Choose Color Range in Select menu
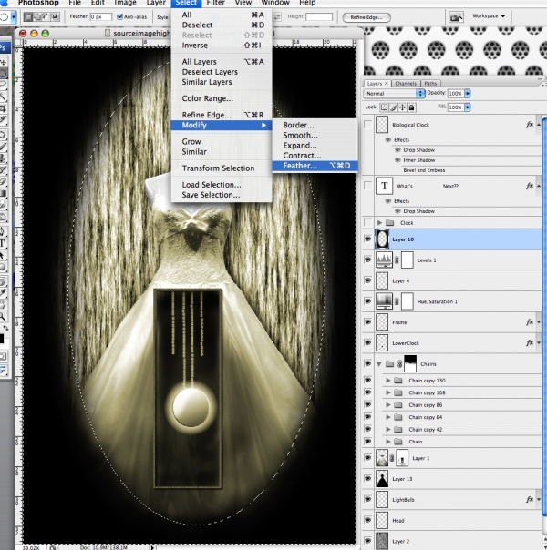Image resolution: width=547 pixels, height=550 pixels. coord(222,98)
